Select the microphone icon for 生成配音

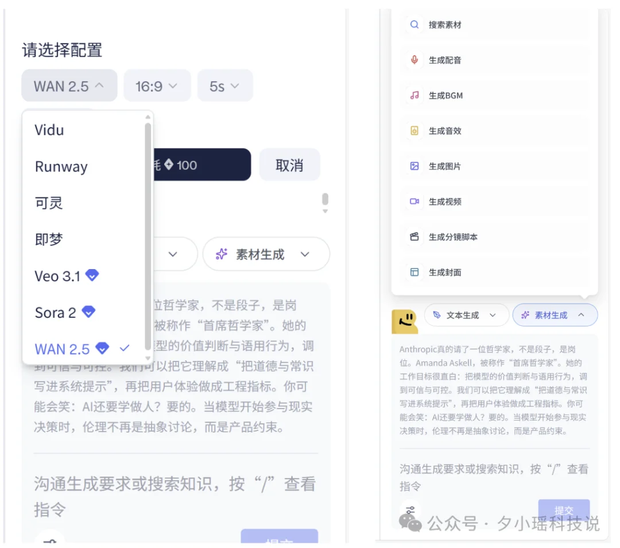click(414, 60)
